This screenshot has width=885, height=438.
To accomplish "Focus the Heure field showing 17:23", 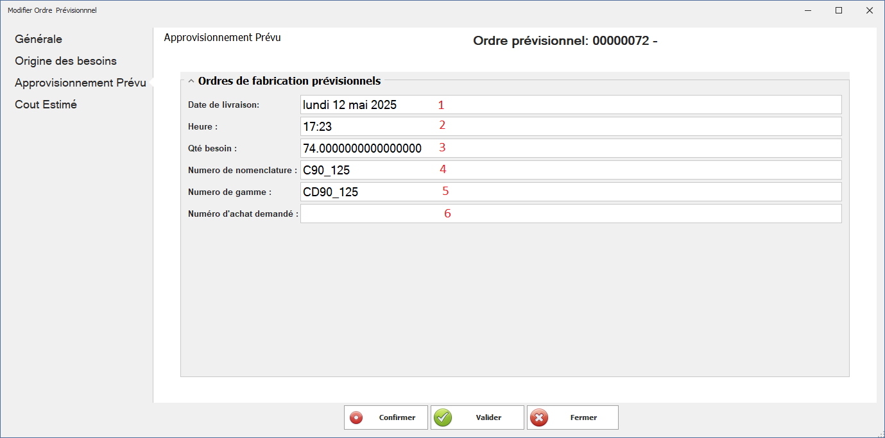I will coord(570,126).
